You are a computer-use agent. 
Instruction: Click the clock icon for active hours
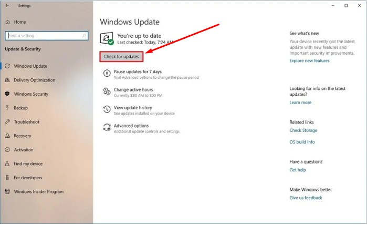click(107, 91)
